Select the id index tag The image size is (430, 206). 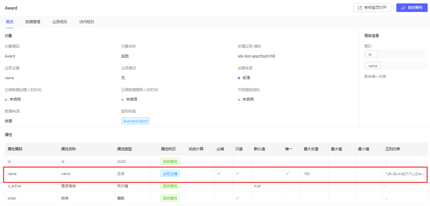click(x=371, y=54)
